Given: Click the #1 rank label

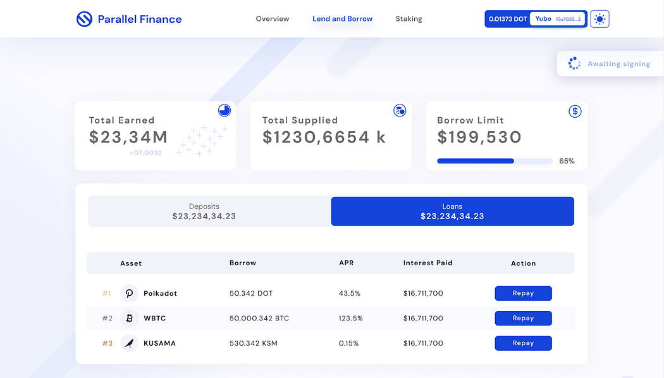Looking at the screenshot, I should pos(107,293).
